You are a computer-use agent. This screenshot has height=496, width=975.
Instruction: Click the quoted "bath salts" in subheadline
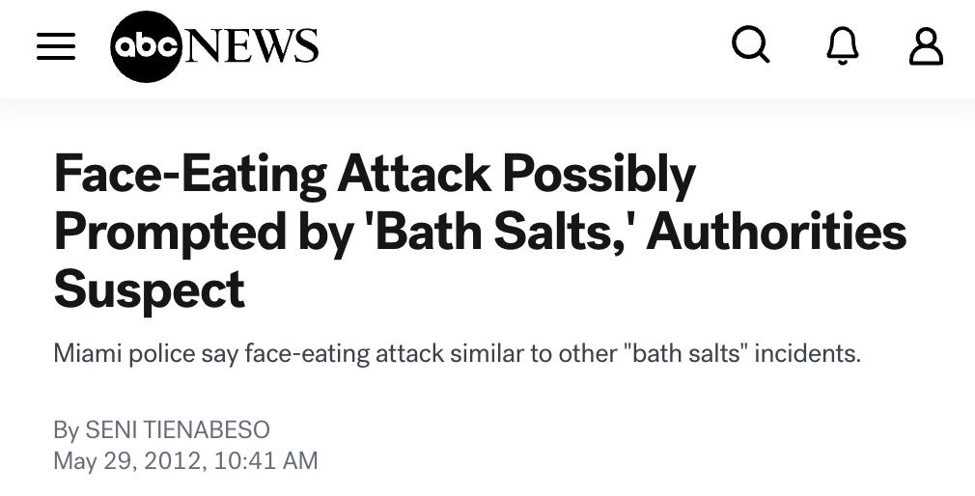pos(689,353)
